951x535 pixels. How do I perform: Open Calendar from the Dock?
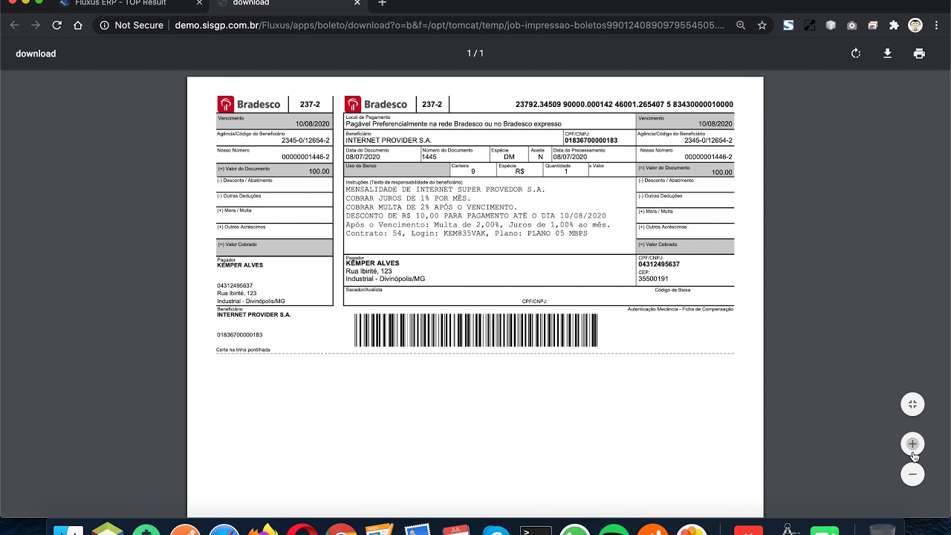pyautogui.click(x=454, y=530)
